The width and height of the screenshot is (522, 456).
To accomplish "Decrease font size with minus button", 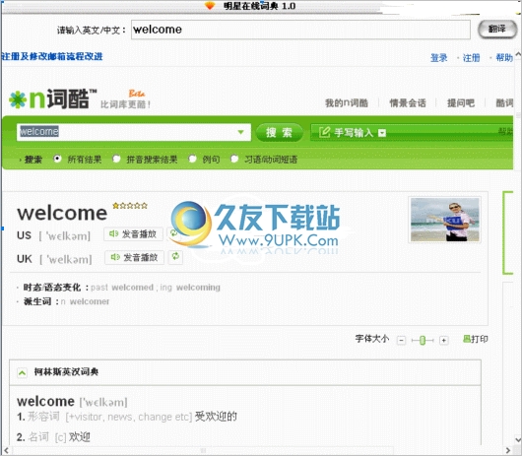I will click(x=402, y=340).
